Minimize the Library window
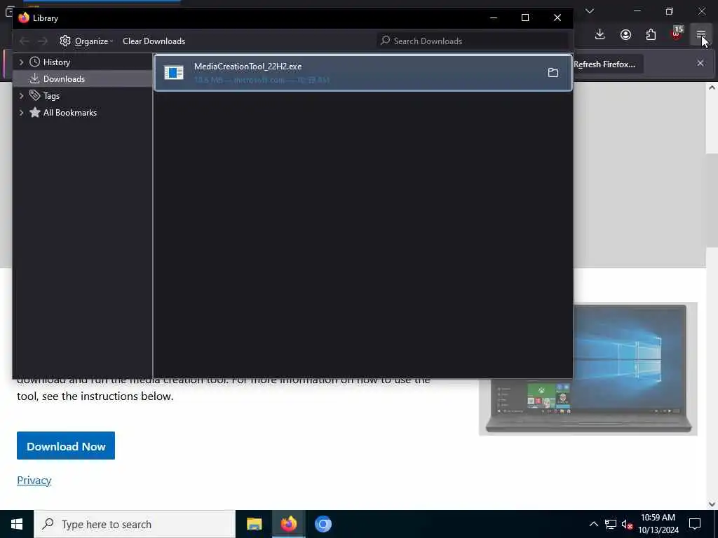 pos(493,18)
